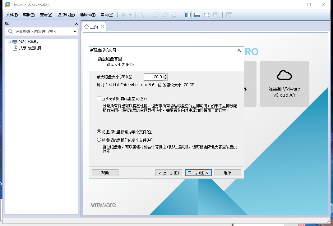Enable 立即分配所有磁盘空间 checkbox
This screenshot has width=333, height=226.
(99, 98)
